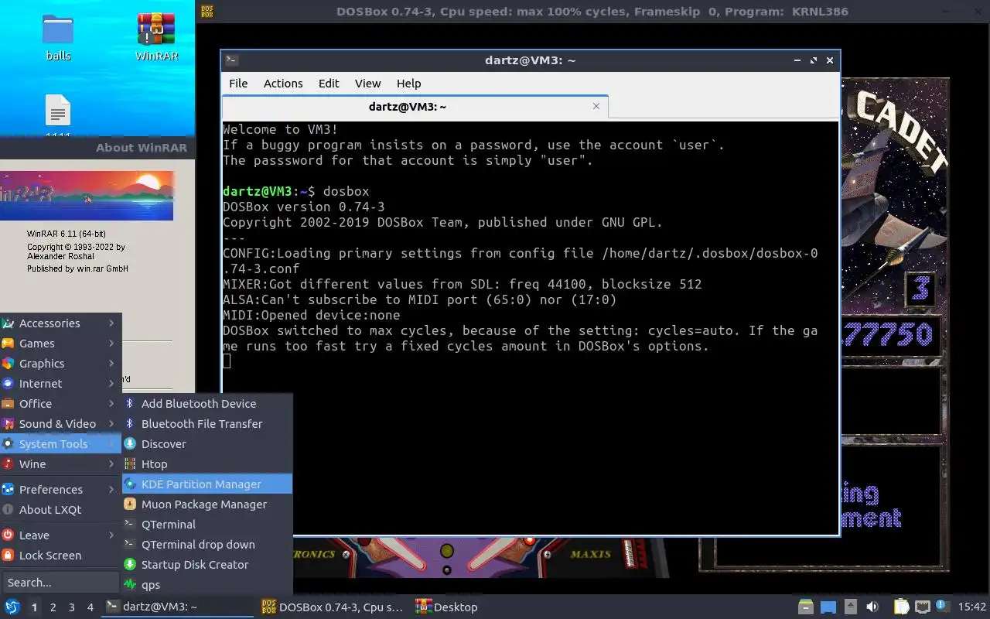Image resolution: width=990 pixels, height=619 pixels.
Task: Click the 15:42 clock in the panel
Action: [971, 607]
